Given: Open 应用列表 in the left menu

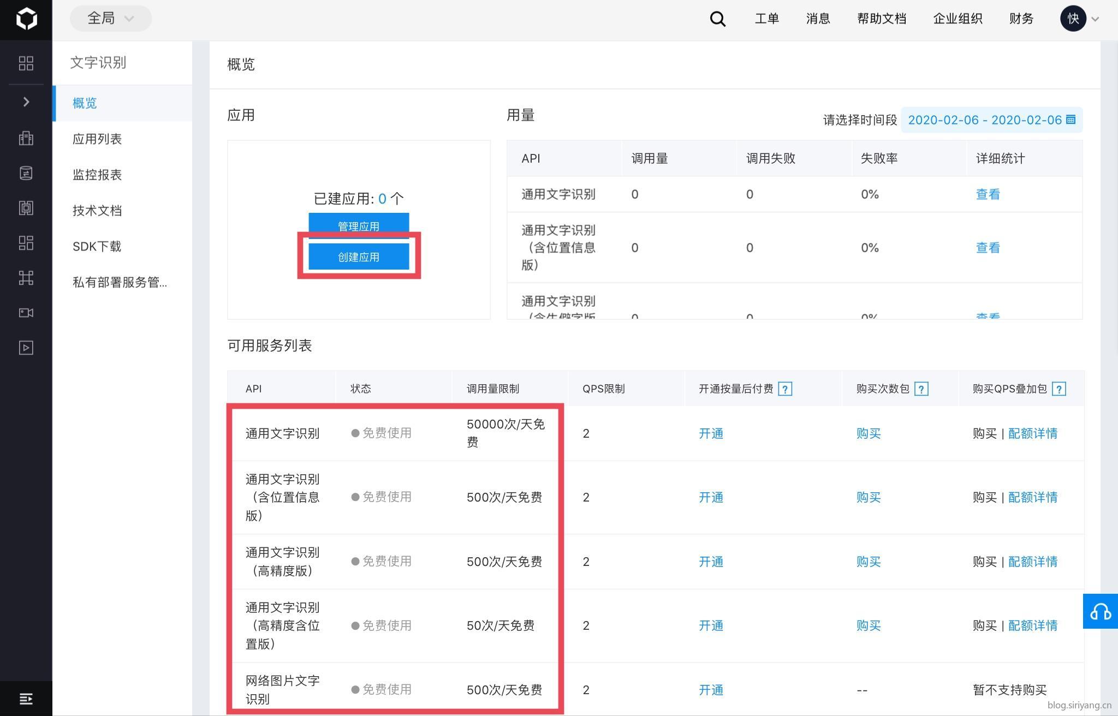Looking at the screenshot, I should [x=97, y=139].
